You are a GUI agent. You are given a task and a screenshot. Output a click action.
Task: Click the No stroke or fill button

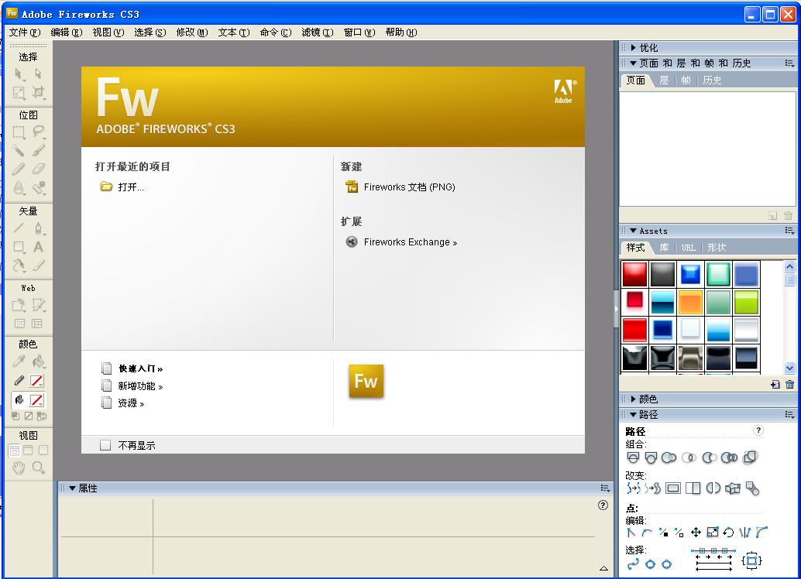(29, 416)
